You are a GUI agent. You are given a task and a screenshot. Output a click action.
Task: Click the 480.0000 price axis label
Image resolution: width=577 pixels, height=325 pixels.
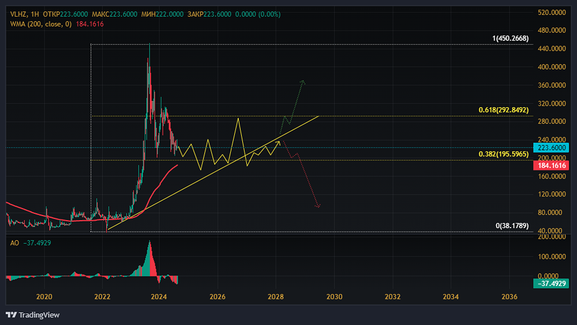(x=552, y=31)
